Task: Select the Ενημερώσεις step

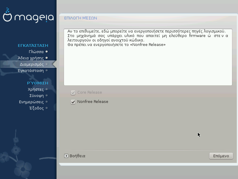Action: click(31, 102)
